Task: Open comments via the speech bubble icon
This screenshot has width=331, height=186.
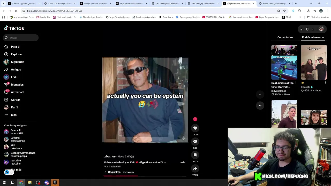Action: point(195,142)
